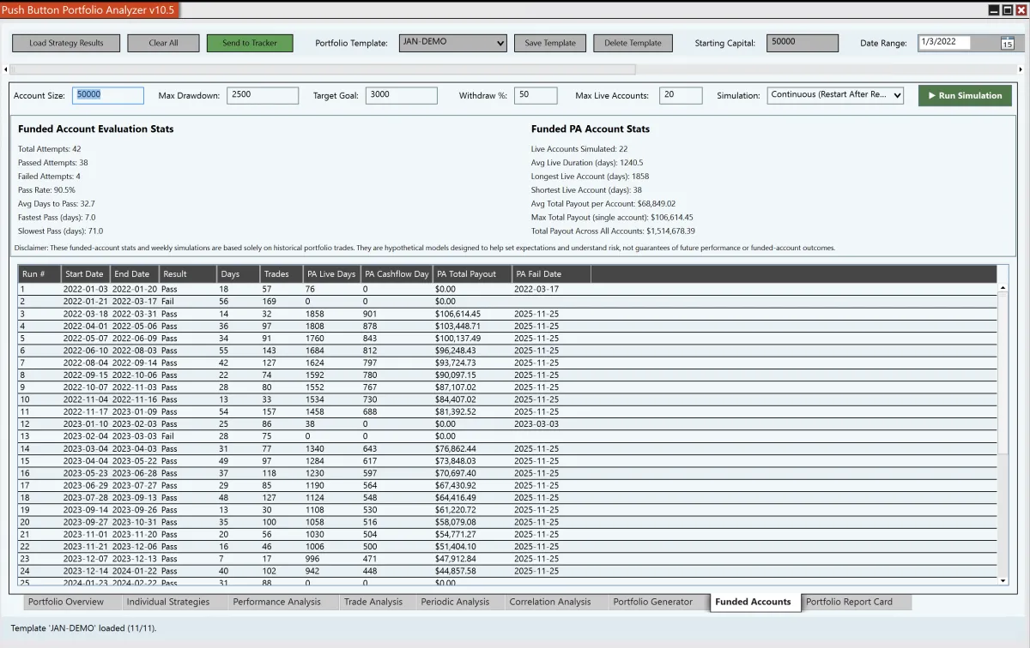This screenshot has width=1030, height=648.
Task: Expand the Portfolio Template dropdown
Action: [453, 43]
